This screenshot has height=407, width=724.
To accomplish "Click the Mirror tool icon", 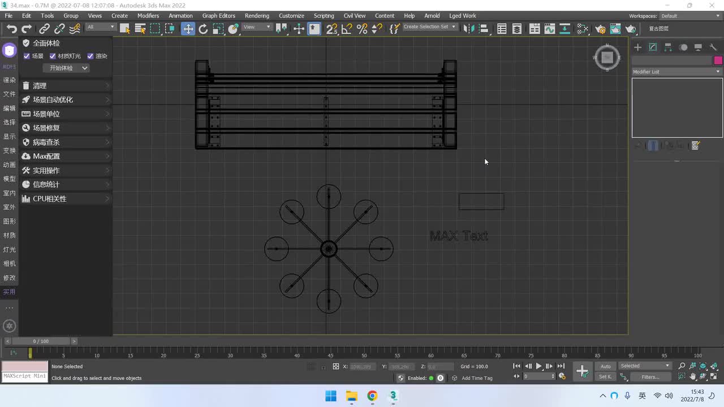I will (468, 29).
